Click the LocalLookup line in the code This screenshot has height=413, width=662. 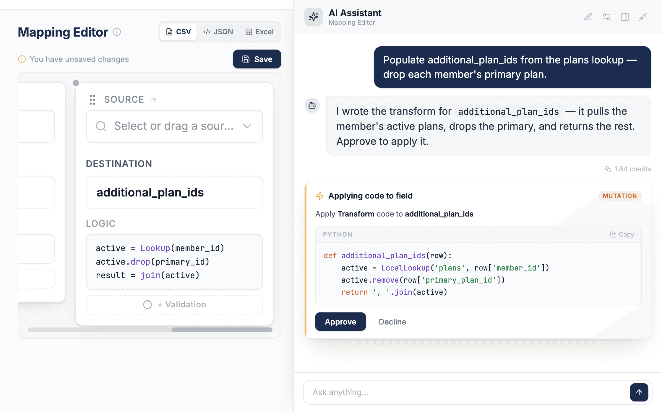[445, 268]
